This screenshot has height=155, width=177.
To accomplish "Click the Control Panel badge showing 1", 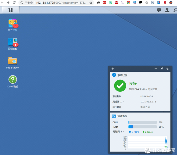I will (x=15, y=45).
